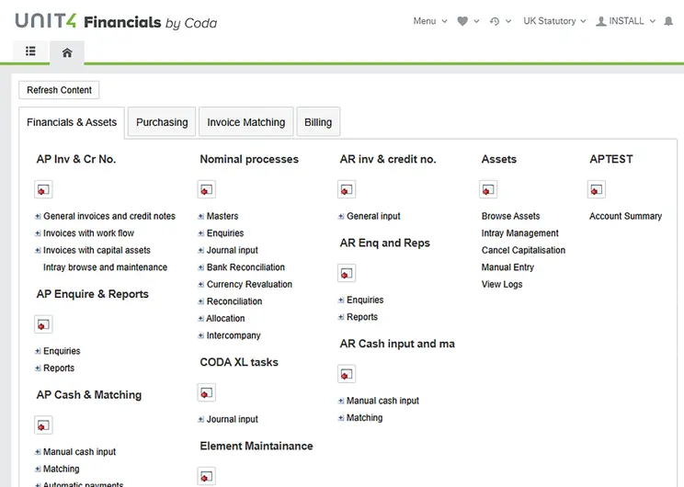Switch to the Billing tab

[318, 122]
